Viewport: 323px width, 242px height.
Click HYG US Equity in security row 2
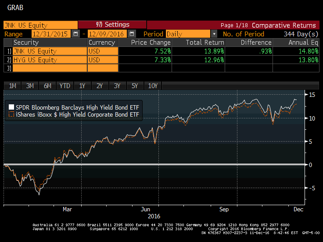pyautogui.click(x=50, y=60)
